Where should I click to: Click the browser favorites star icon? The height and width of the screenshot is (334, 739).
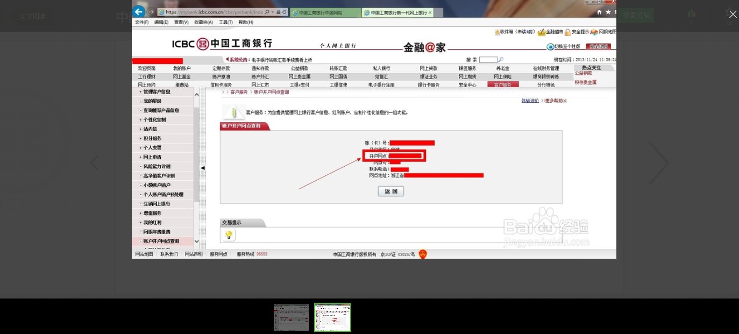[608, 12]
